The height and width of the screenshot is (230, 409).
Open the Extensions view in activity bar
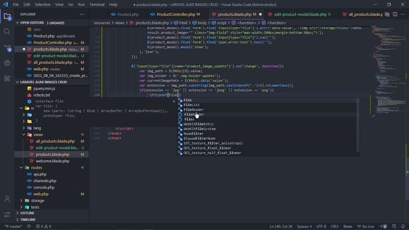[x=7, y=78]
